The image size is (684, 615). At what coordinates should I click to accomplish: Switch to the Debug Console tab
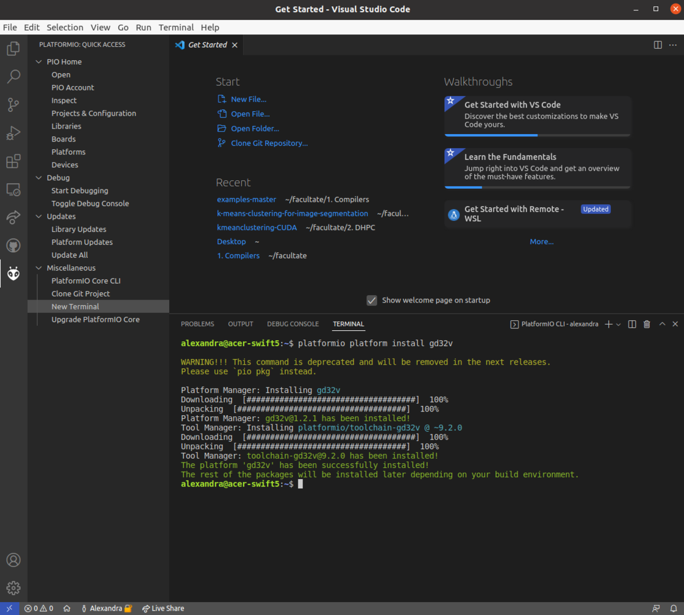(293, 324)
